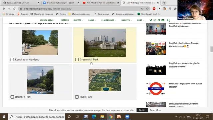This screenshot has height=120, width=213.
Task: Open Microsoft Word from the taskbar
Action: click(x=86, y=117)
